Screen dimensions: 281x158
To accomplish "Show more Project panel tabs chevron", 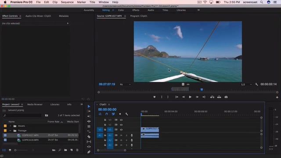I will (x=82, y=104).
